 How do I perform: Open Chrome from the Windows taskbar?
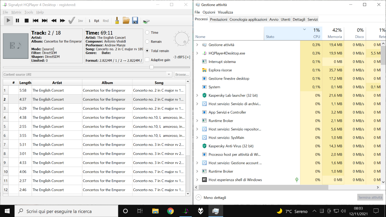(170, 211)
